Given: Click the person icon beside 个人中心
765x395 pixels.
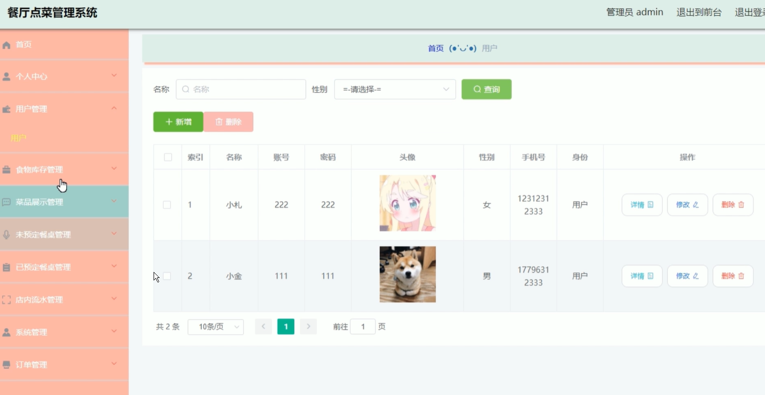Looking at the screenshot, I should (6, 77).
